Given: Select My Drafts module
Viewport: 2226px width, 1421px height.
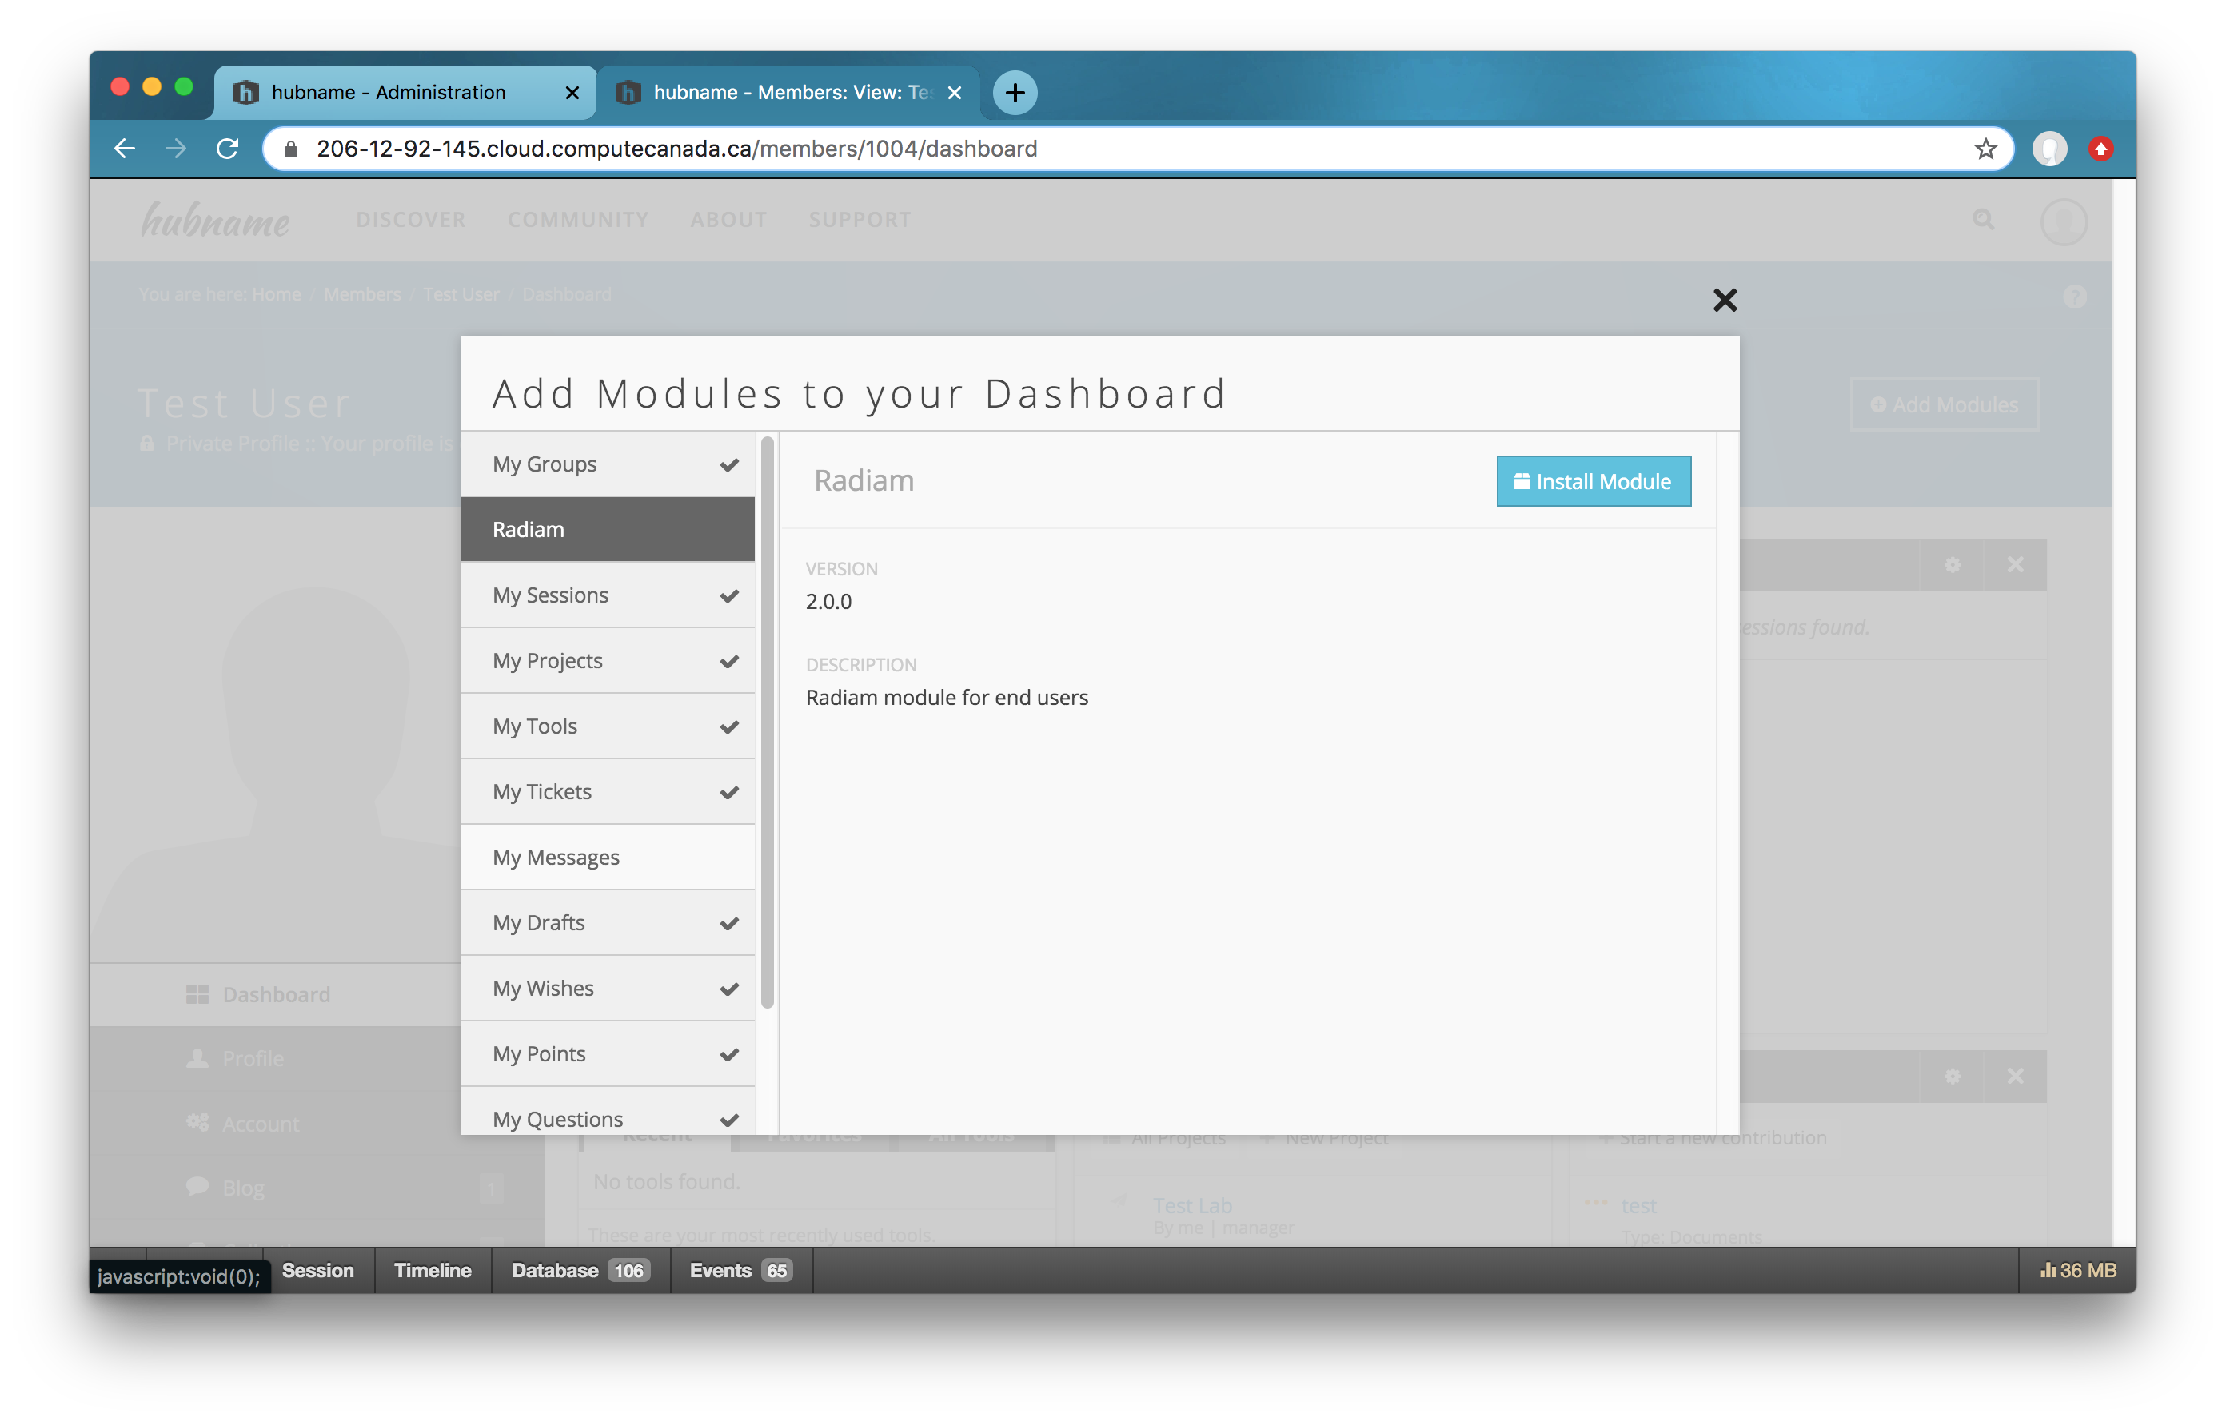Looking at the screenshot, I should point(608,923).
